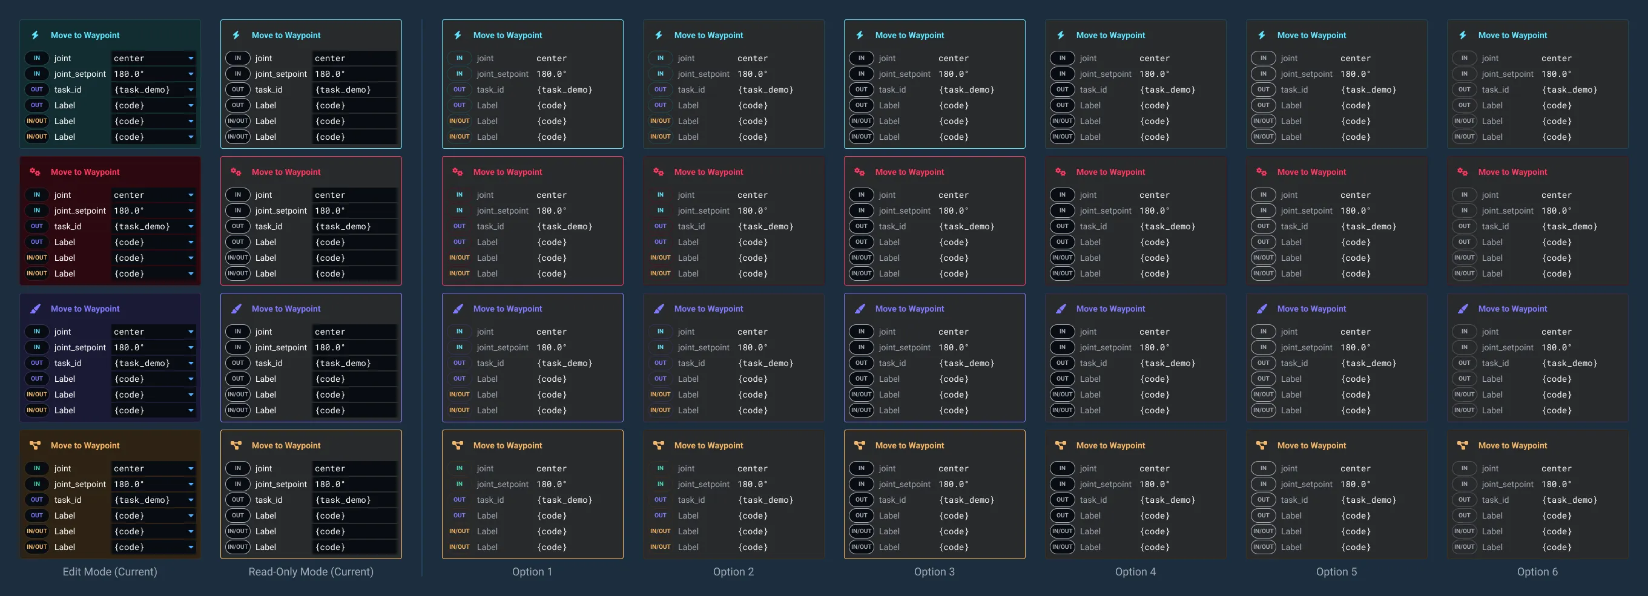Switch to the Read-Only Mode (Current) variant
The height and width of the screenshot is (596, 1648).
pyautogui.click(x=311, y=572)
